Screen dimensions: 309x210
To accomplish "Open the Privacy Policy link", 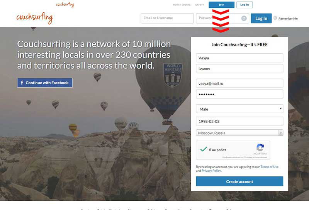I will pos(211,171).
